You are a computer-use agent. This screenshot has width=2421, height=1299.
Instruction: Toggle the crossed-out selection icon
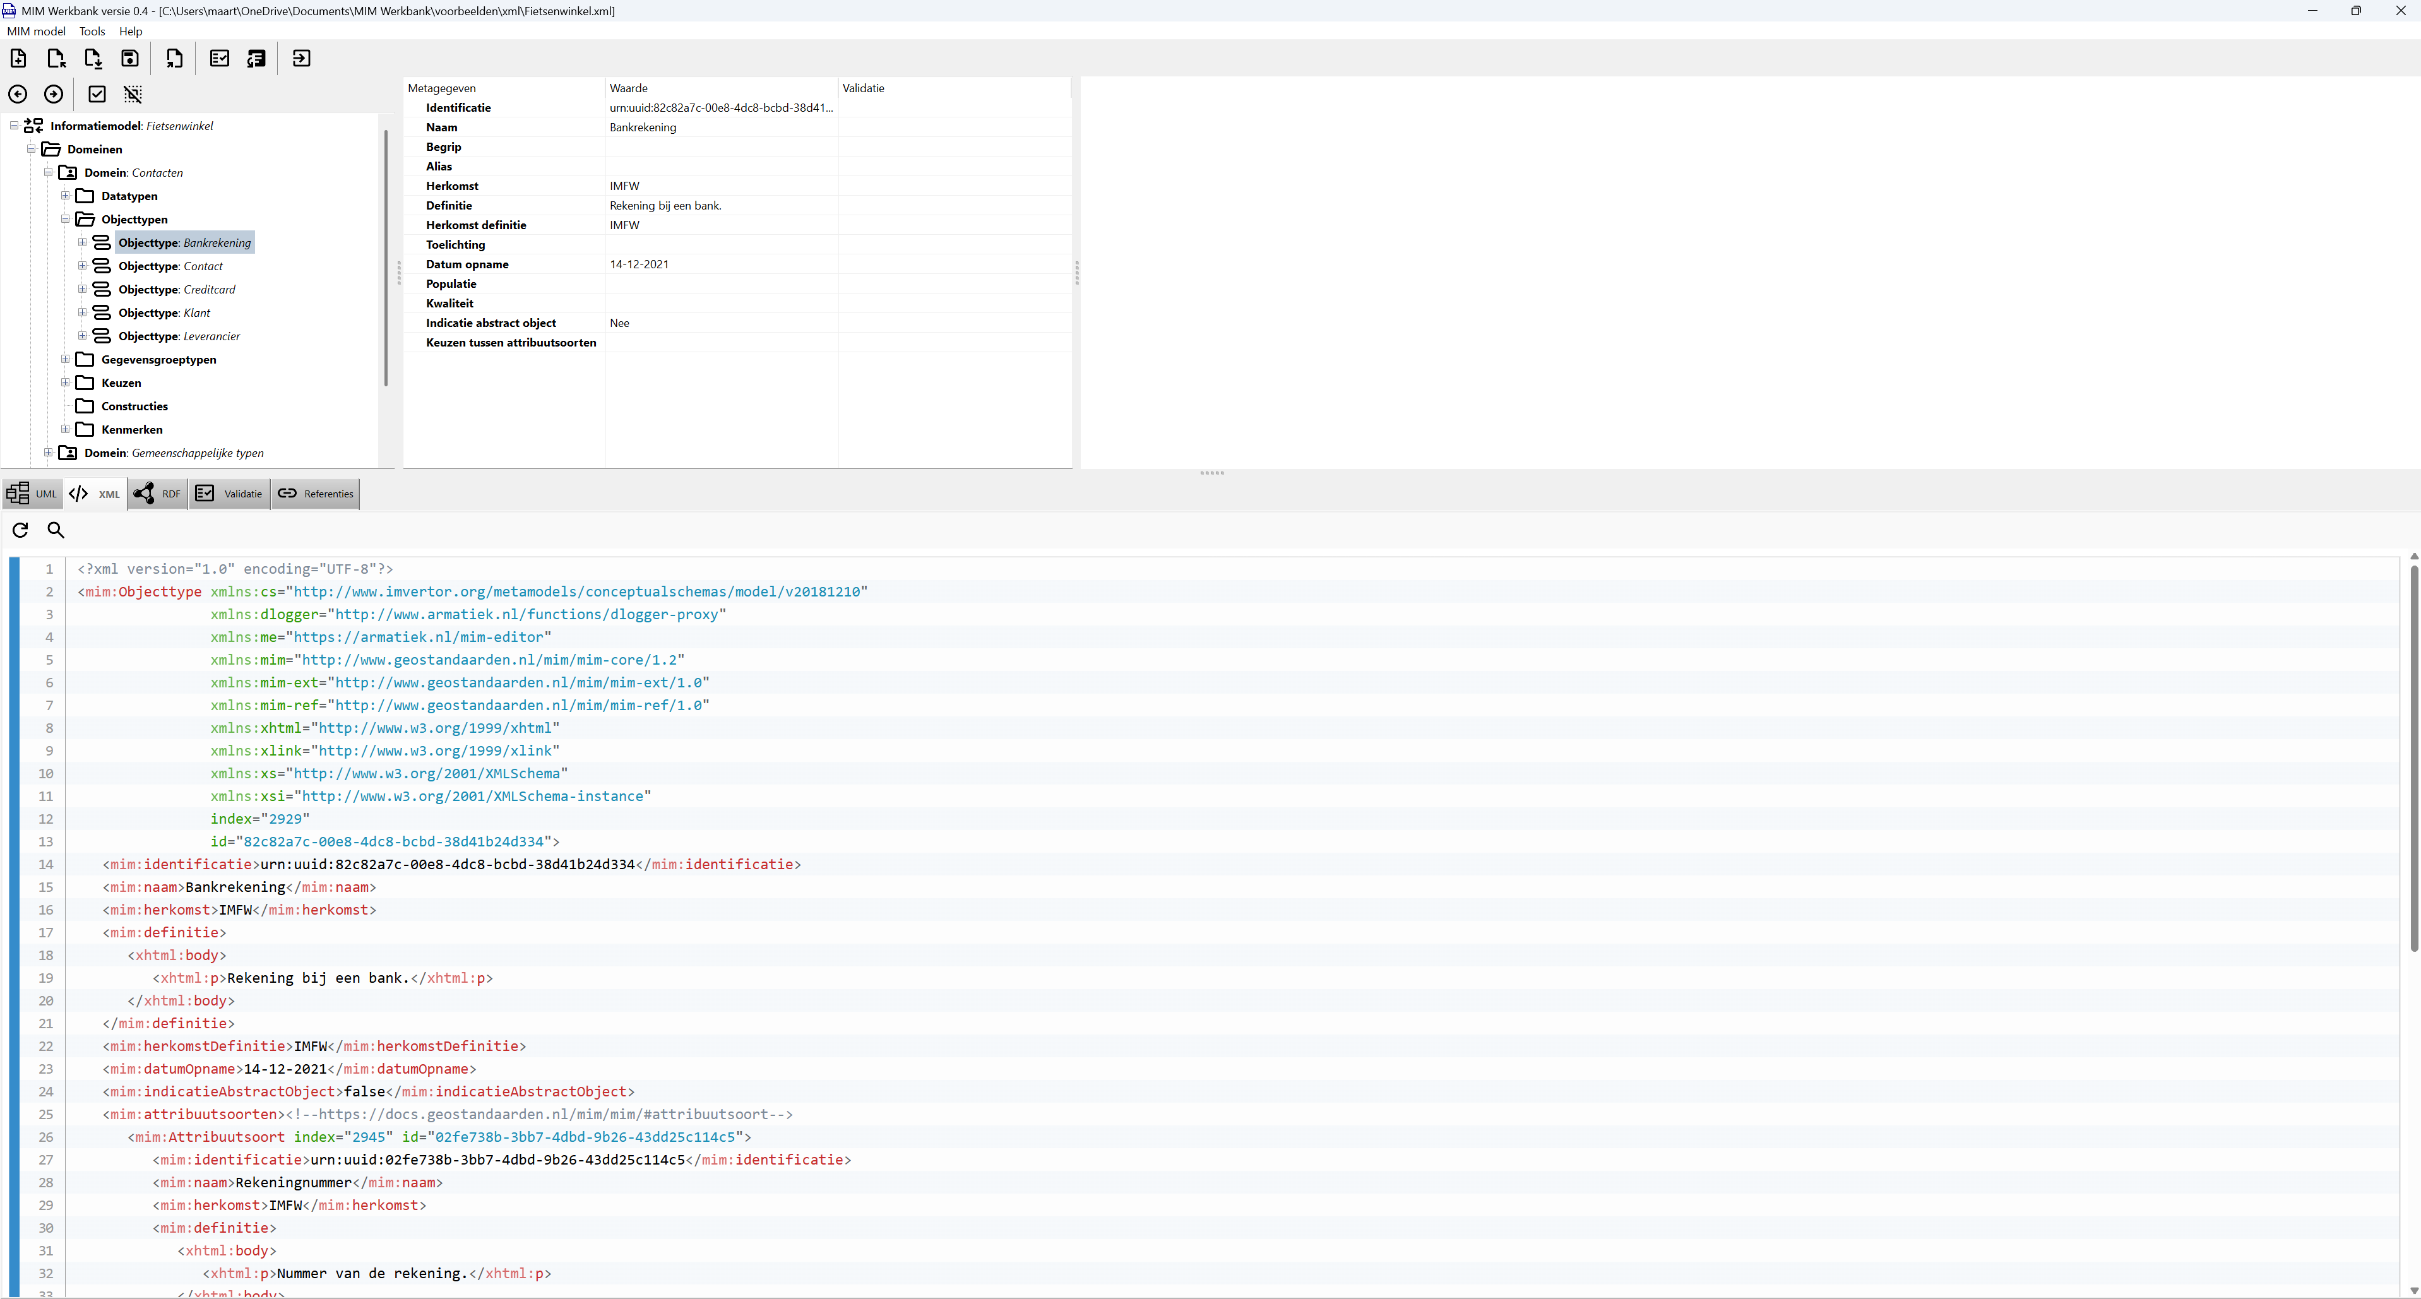(133, 94)
